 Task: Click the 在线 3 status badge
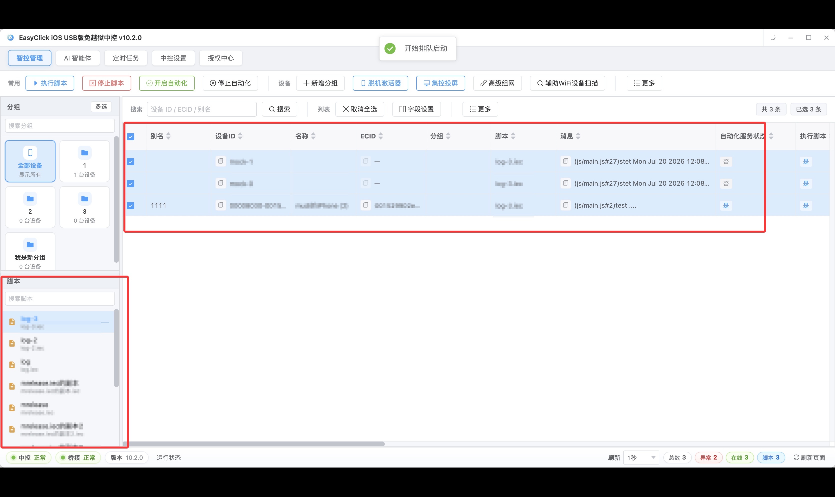click(740, 458)
